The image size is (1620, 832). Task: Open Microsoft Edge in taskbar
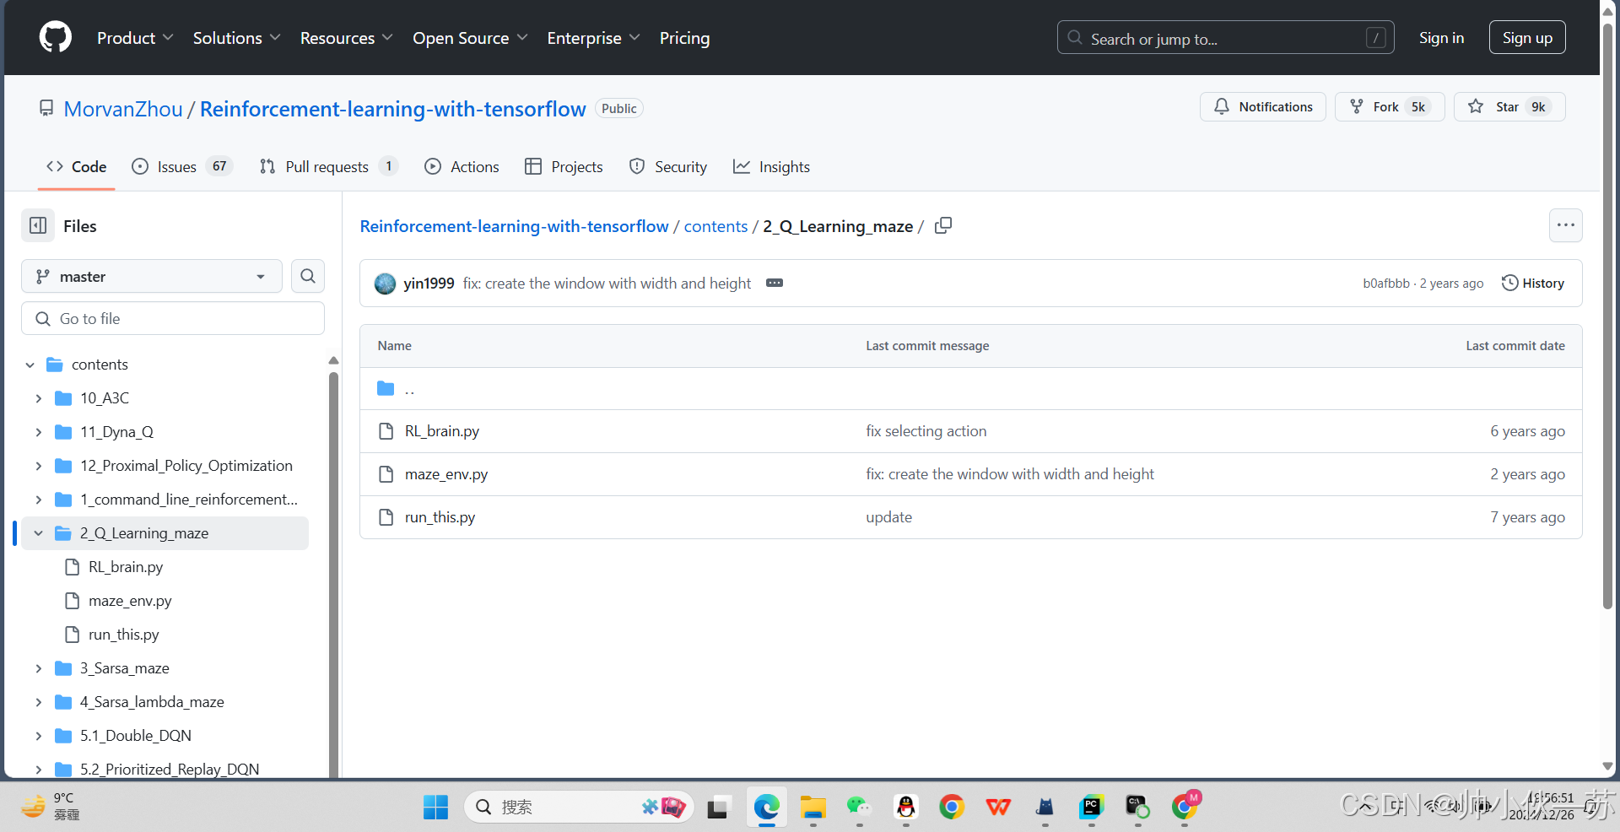tap(766, 807)
